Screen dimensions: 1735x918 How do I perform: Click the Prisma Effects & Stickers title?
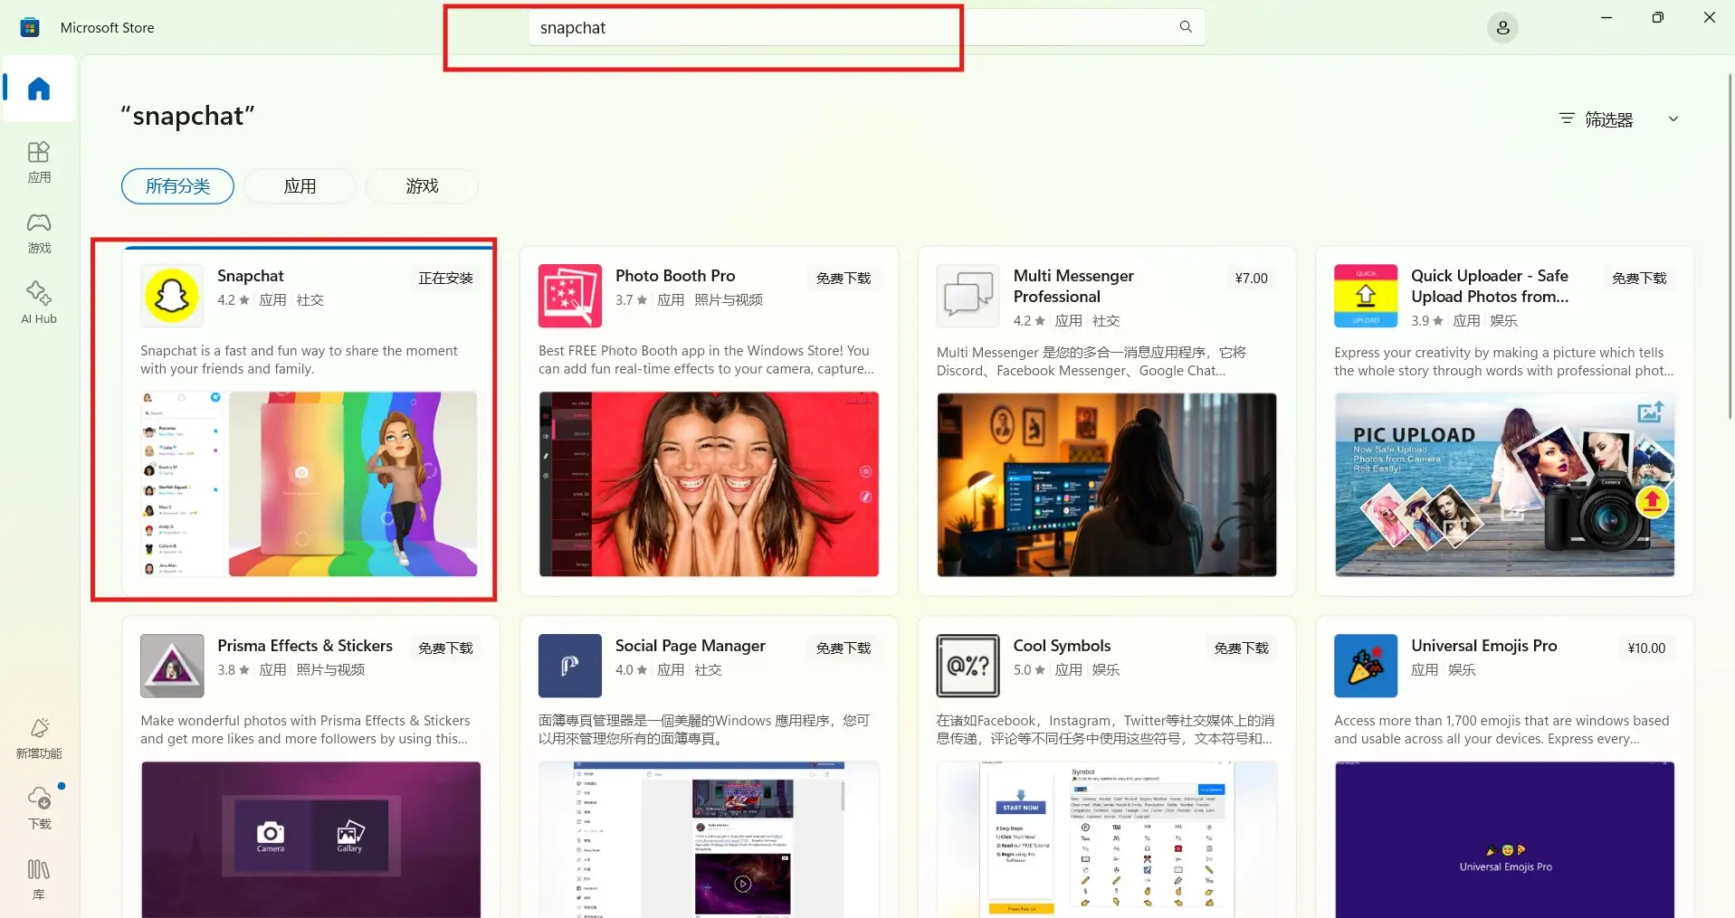click(305, 646)
